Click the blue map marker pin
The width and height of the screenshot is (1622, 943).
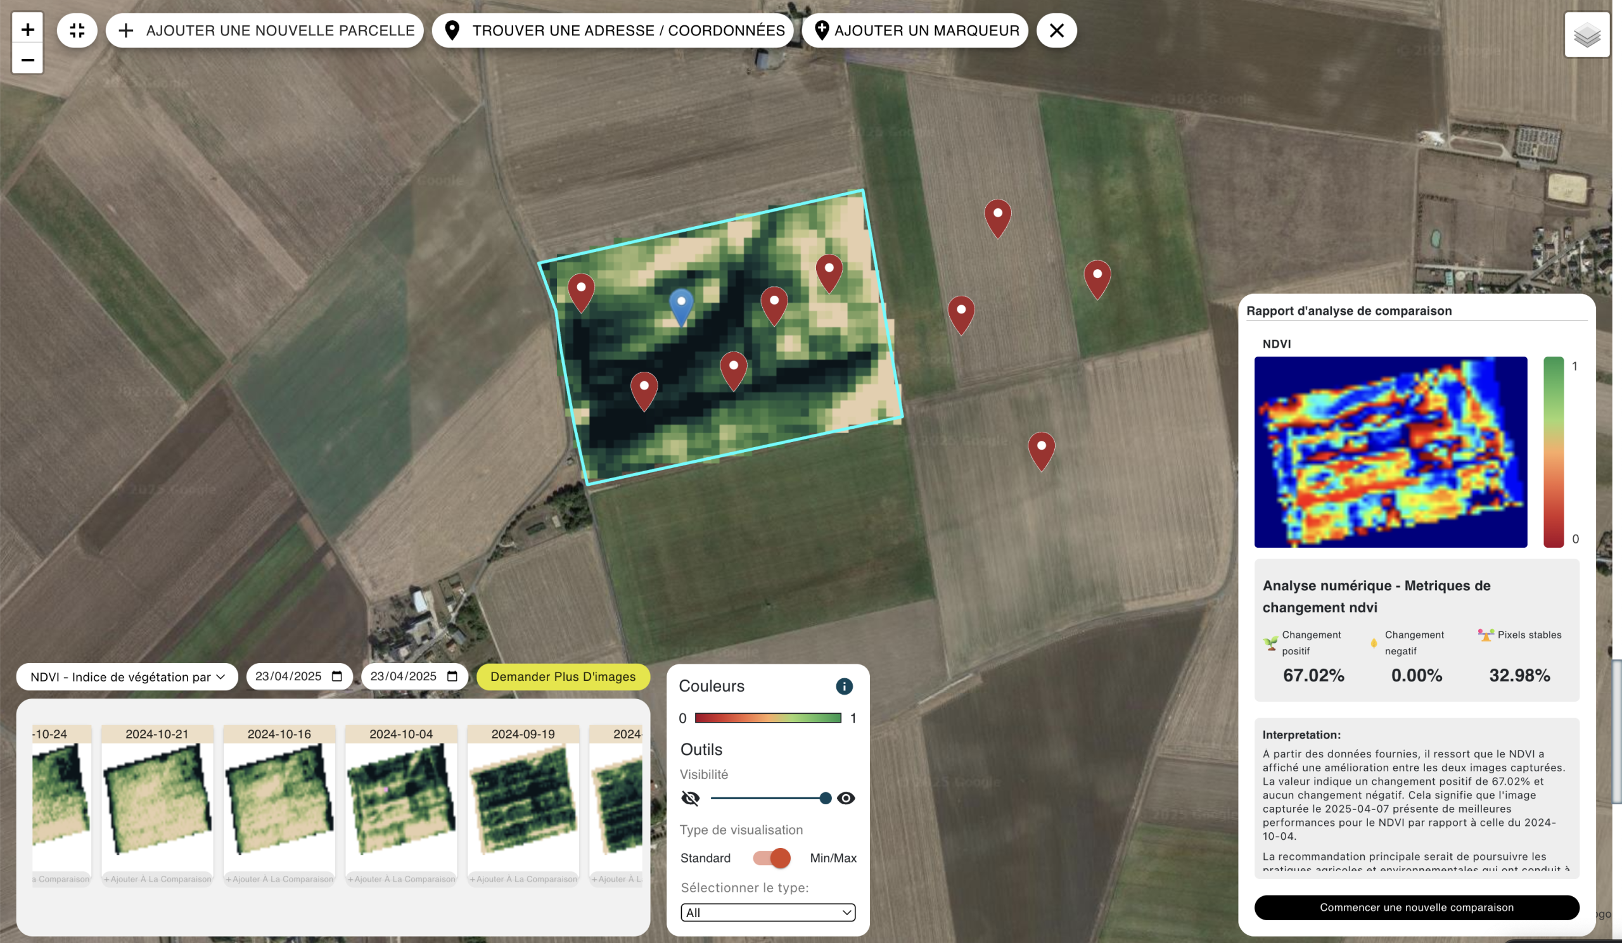tap(681, 305)
